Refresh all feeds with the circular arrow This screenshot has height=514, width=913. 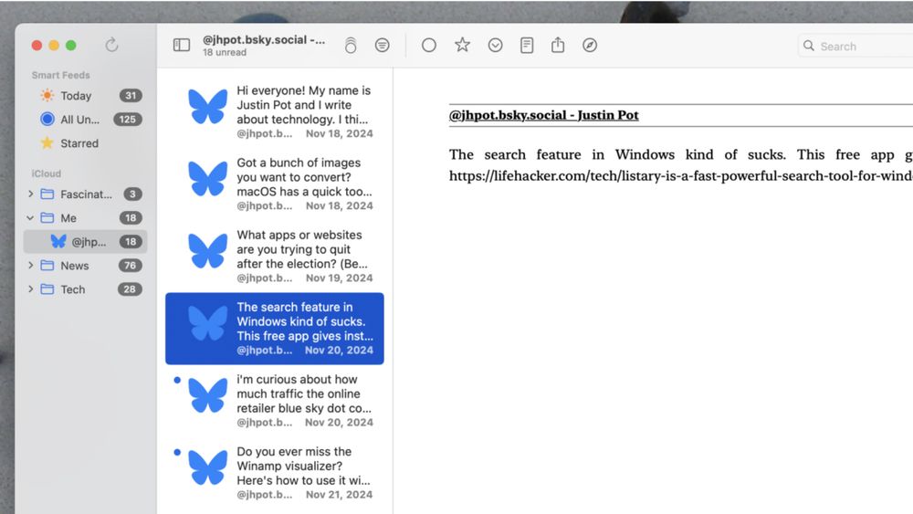111,45
